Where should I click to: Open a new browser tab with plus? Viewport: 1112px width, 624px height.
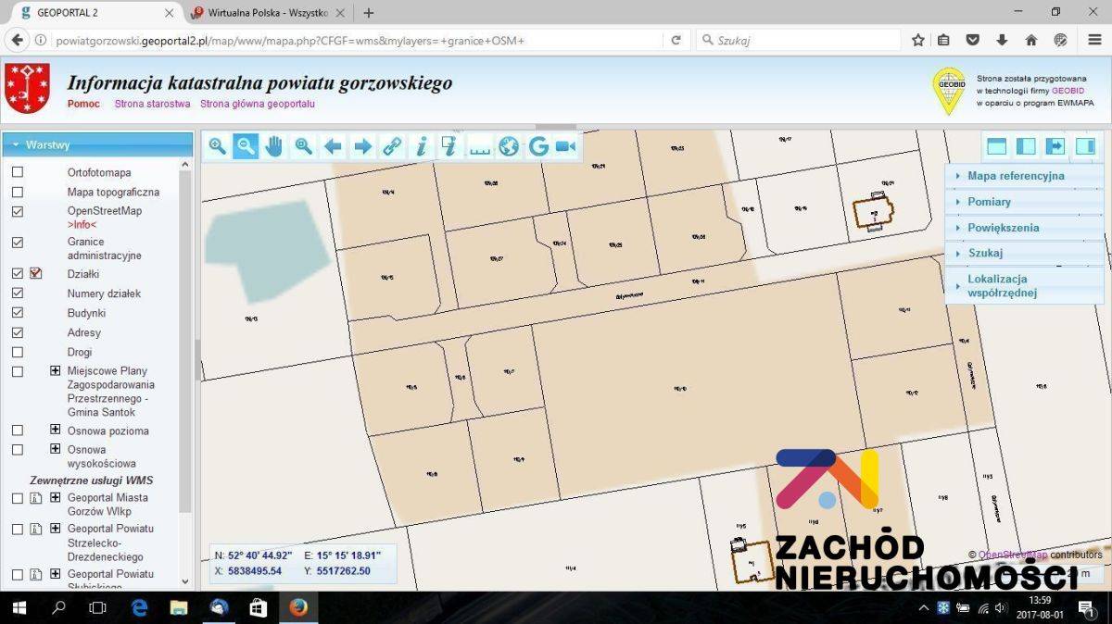click(369, 13)
